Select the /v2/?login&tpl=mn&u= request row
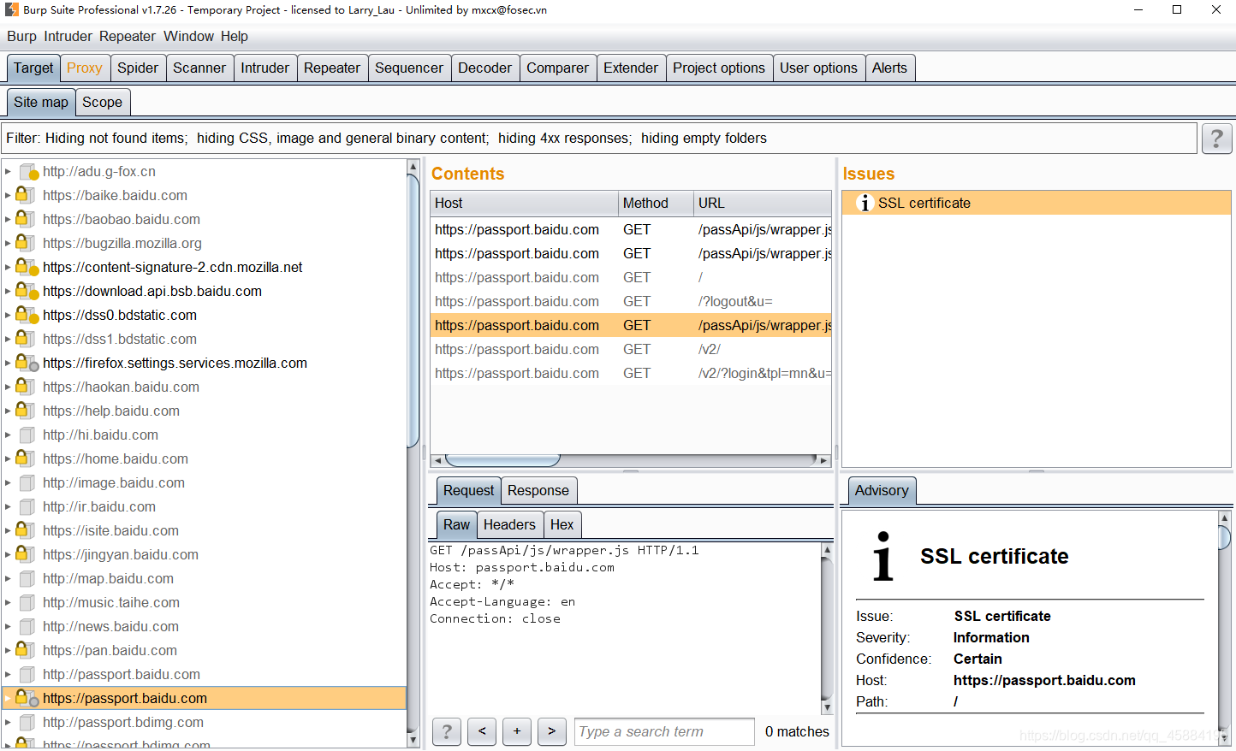 631,373
